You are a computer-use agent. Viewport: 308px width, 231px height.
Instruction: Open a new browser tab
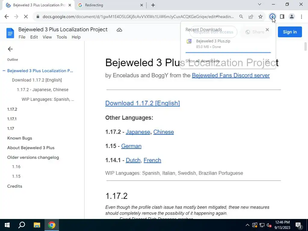pos(153,5)
